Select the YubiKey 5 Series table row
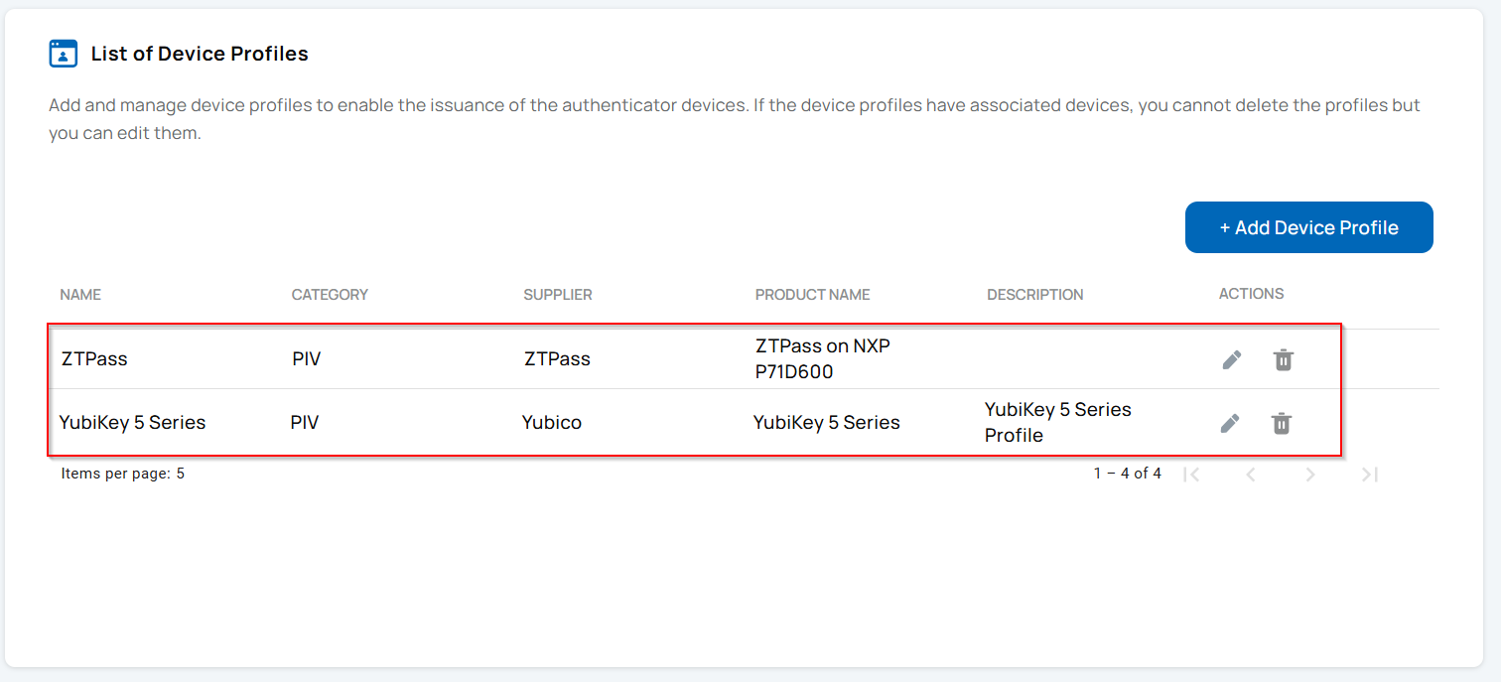This screenshot has width=1501, height=682. (x=596, y=422)
